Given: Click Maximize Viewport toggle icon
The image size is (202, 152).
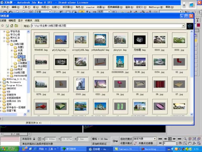Looking at the screenshot, I should point(199,143).
